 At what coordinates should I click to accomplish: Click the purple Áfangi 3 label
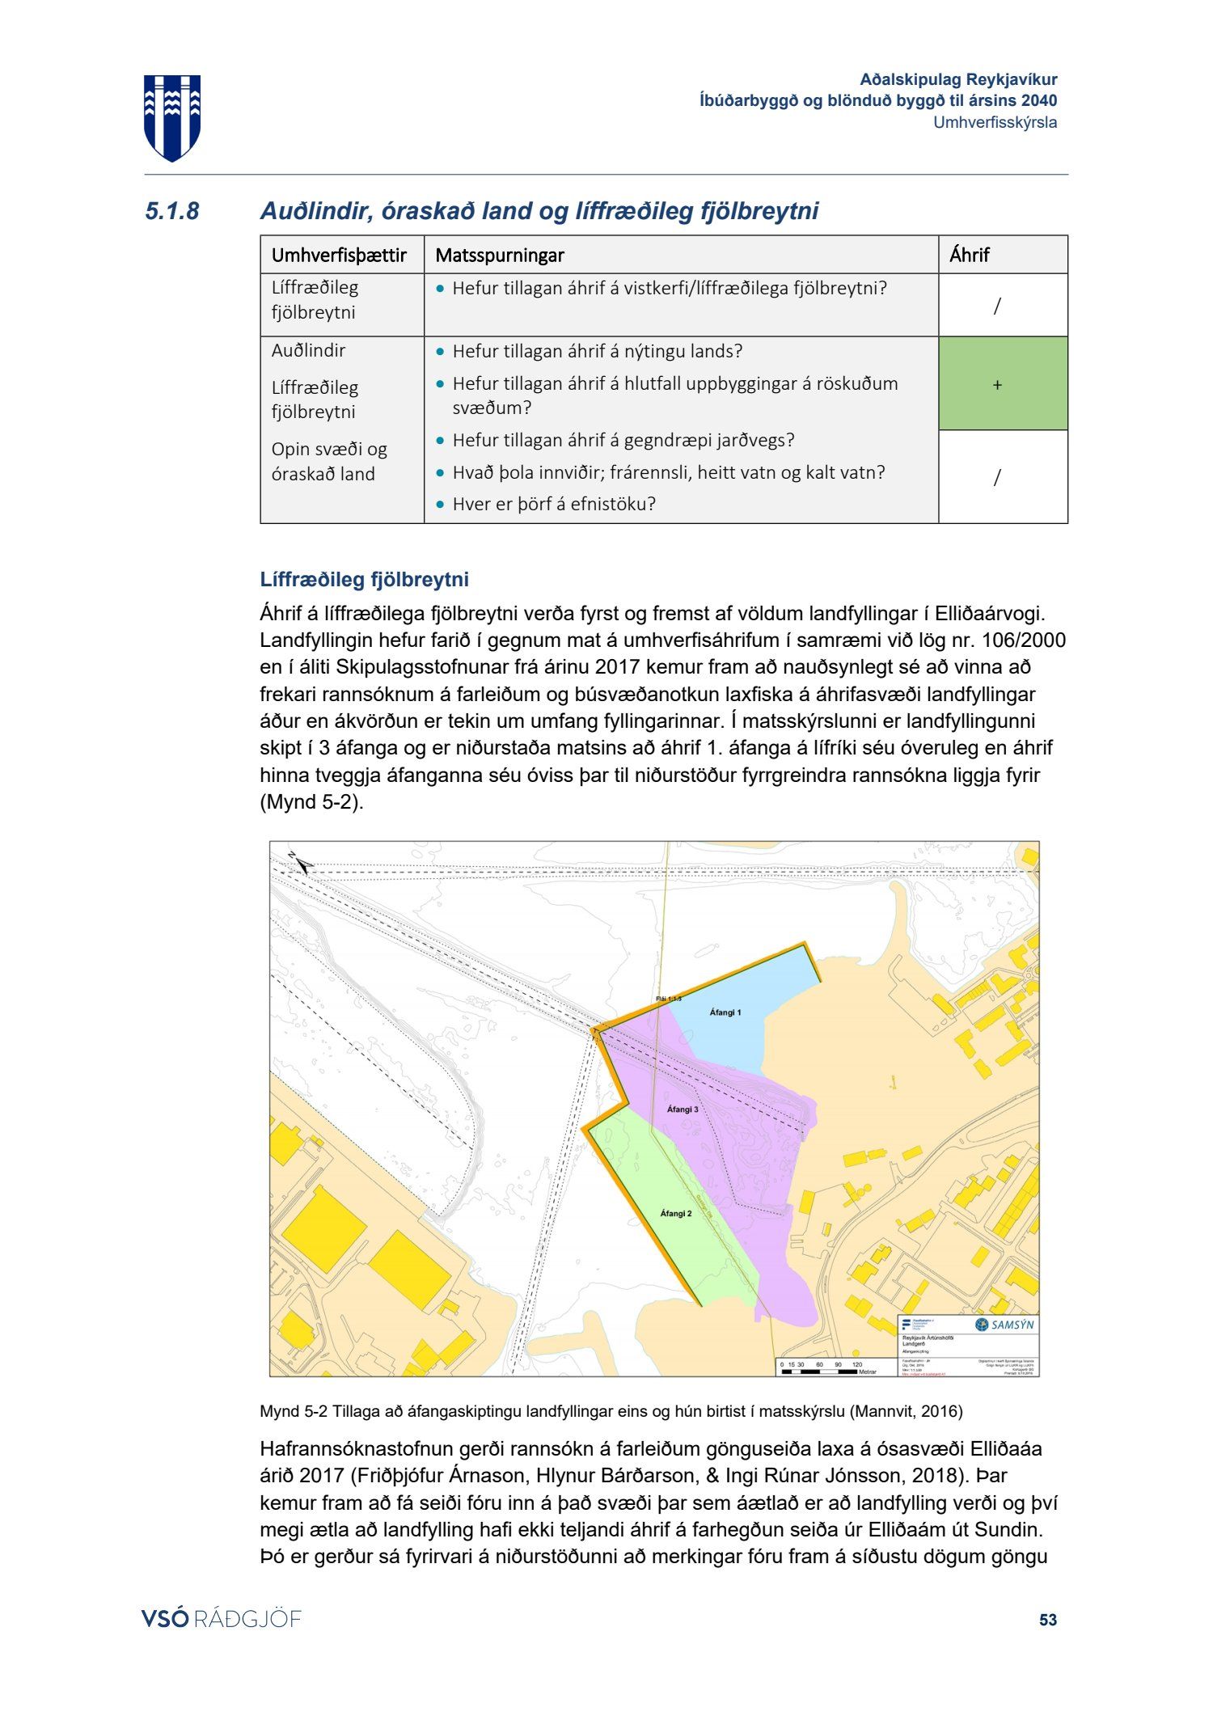[x=682, y=1109]
